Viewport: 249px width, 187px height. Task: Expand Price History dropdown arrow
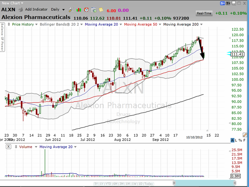37,25
